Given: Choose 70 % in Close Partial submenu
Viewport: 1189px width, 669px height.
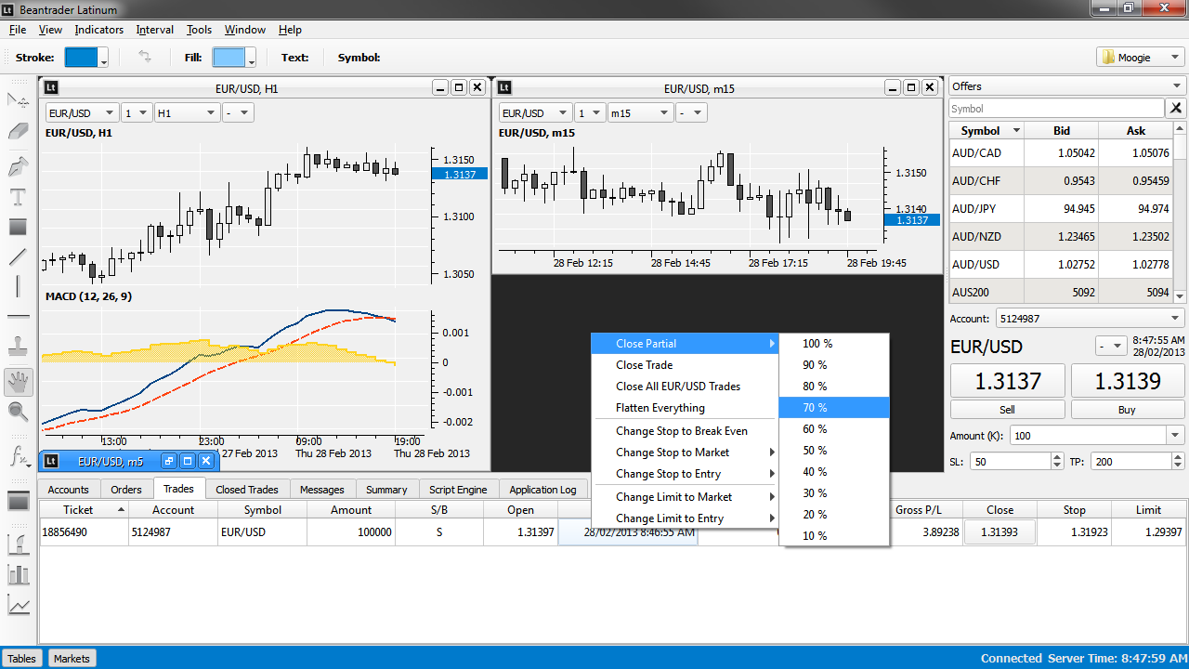Looking at the screenshot, I should tap(834, 408).
